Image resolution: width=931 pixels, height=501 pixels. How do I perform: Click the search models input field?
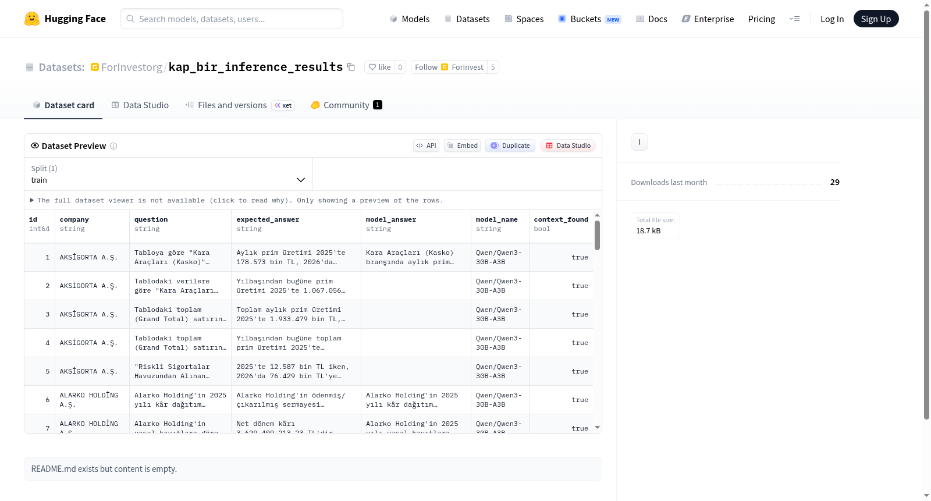[232, 19]
